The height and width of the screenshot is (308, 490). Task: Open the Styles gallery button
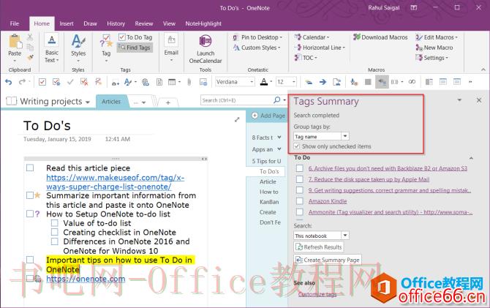[78, 48]
